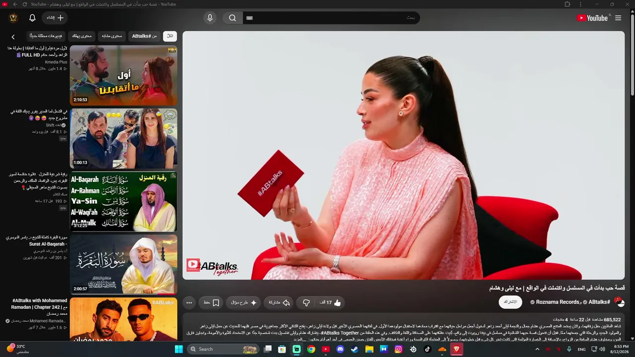The width and height of the screenshot is (635, 357).
Task: Switch the ENG input language indicator
Action: (x=582, y=349)
